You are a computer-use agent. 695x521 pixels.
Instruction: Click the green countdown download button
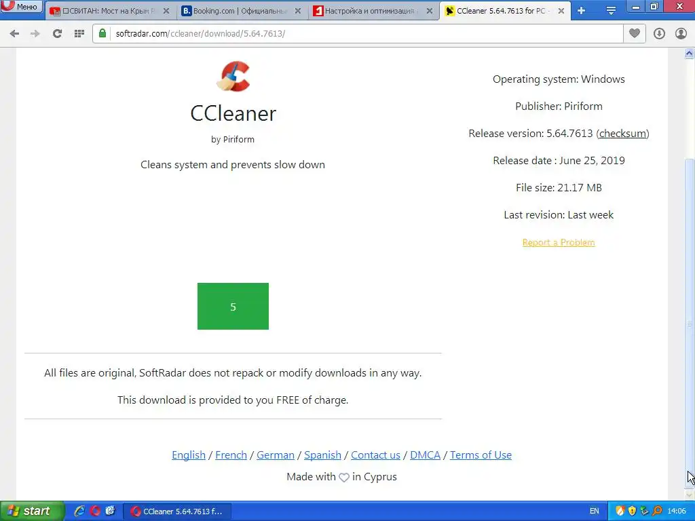233,306
